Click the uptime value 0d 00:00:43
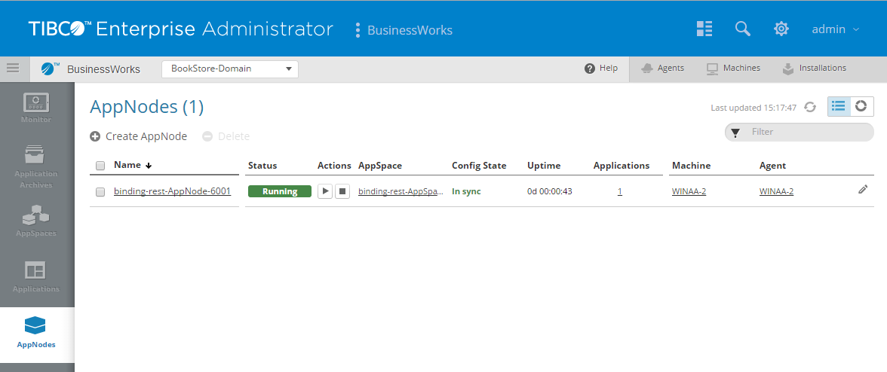The image size is (887, 372). [x=550, y=191]
